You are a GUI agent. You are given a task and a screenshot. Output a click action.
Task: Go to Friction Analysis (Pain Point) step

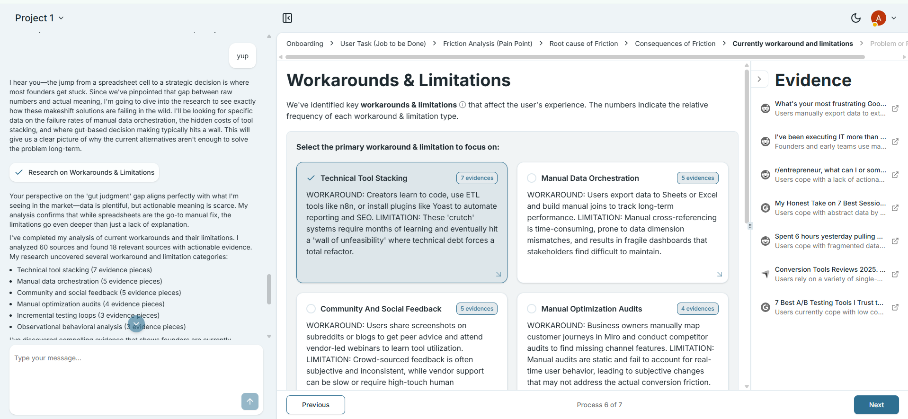[488, 44]
